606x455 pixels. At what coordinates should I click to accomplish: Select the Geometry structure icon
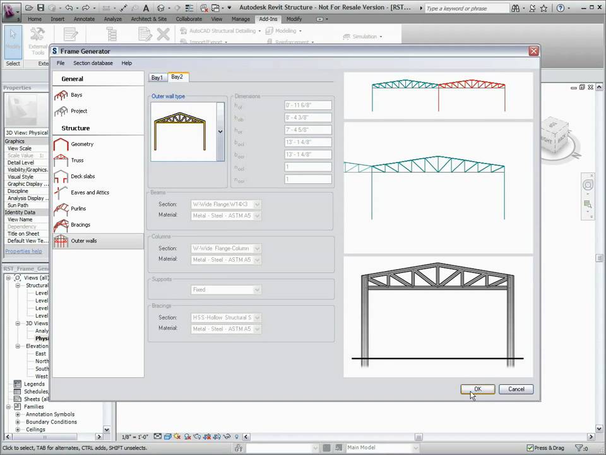61,144
